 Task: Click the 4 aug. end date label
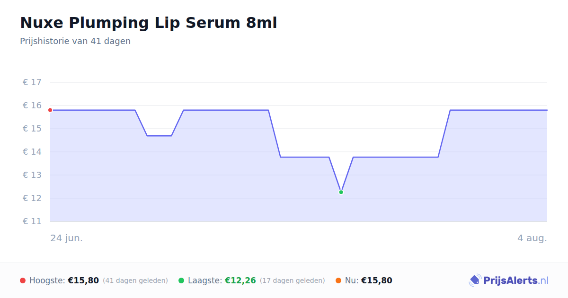pos(532,238)
